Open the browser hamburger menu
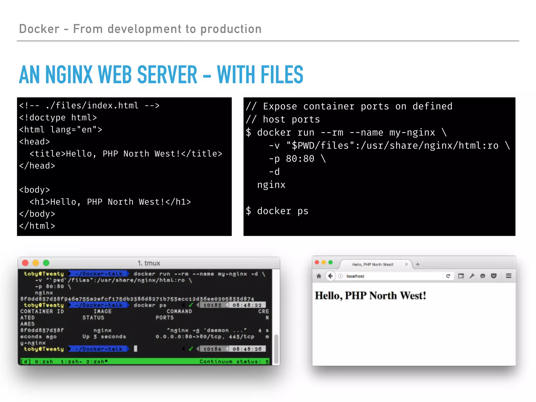 (509, 276)
